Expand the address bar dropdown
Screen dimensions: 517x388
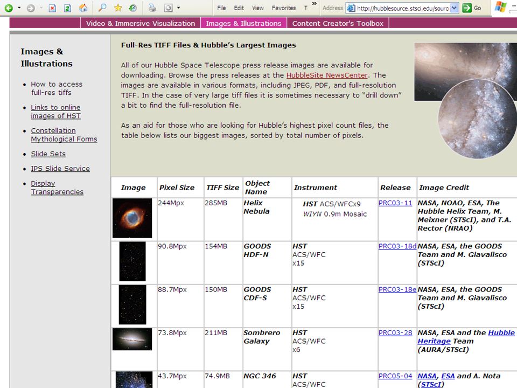coord(455,8)
